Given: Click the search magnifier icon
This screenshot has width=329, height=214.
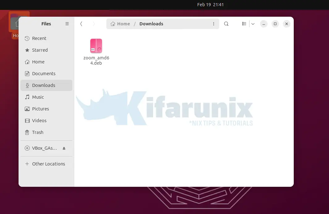Looking at the screenshot, I should [226, 24].
